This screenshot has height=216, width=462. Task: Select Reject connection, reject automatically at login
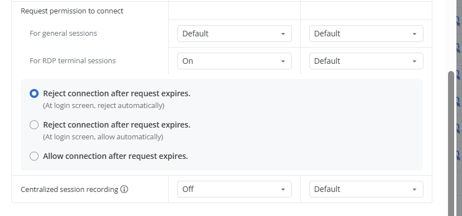[x=34, y=93]
